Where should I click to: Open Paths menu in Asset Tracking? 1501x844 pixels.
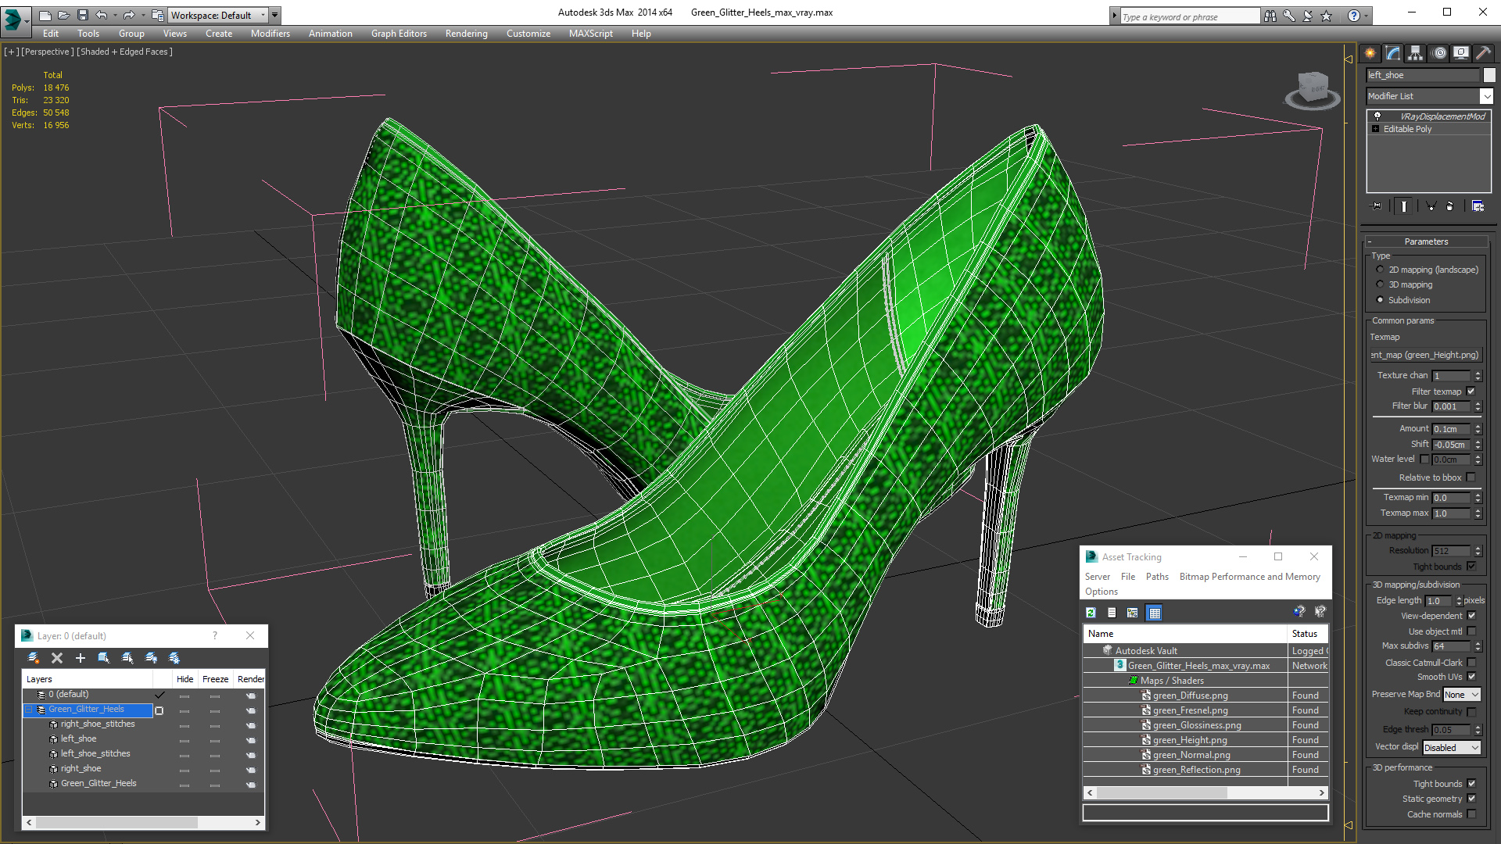(1157, 577)
